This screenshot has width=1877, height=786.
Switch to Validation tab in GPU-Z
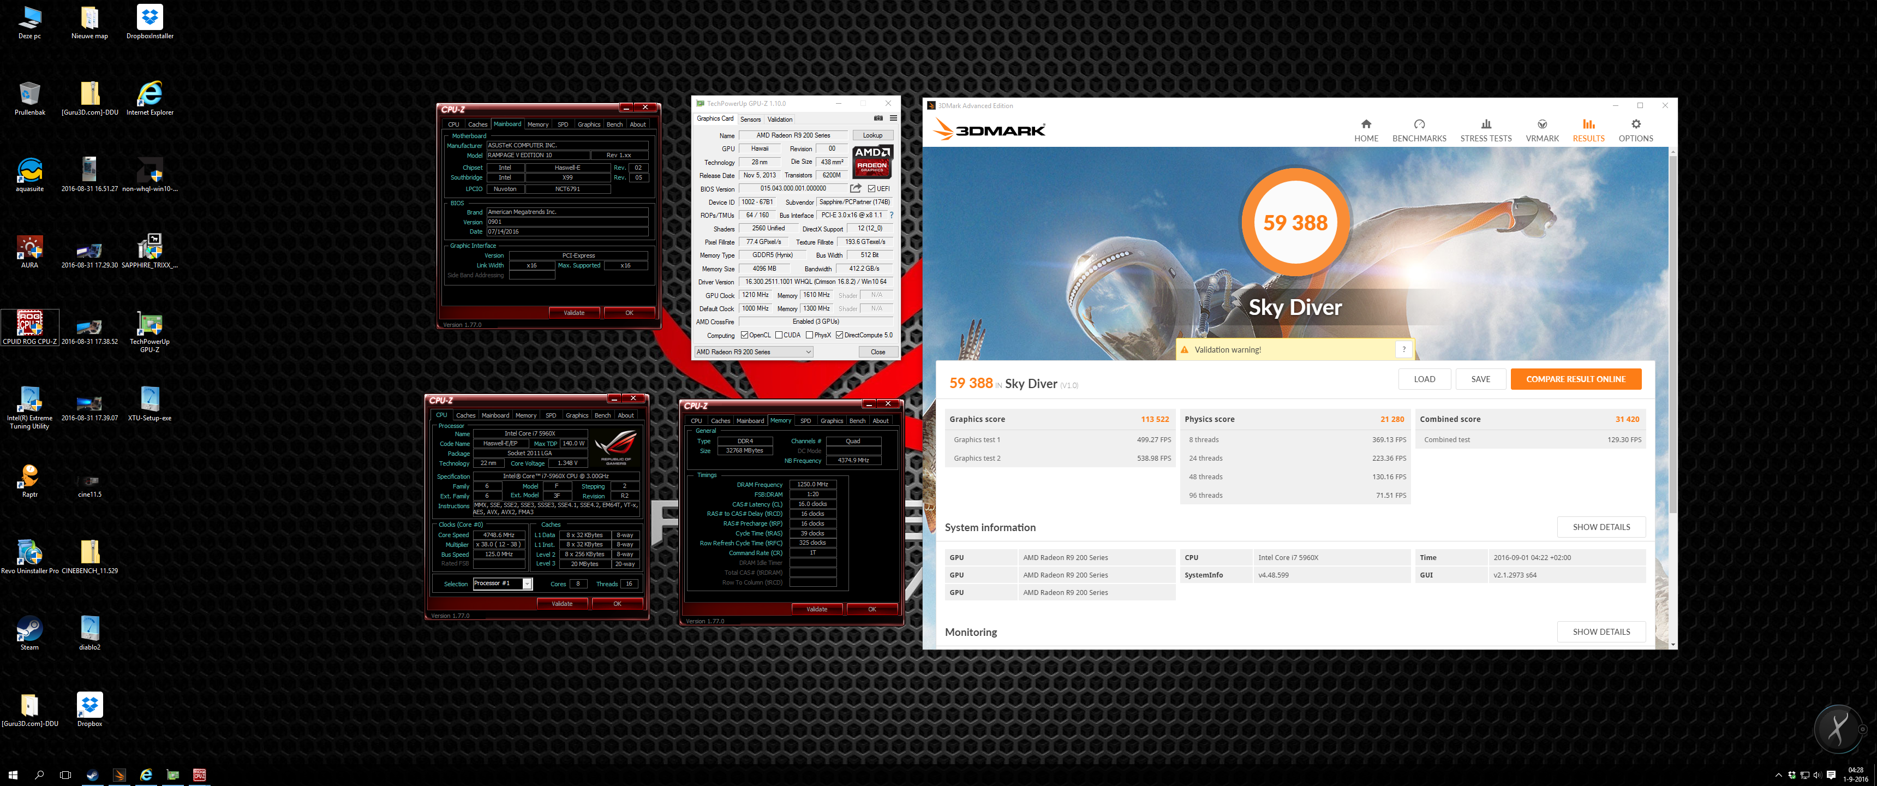(x=780, y=120)
